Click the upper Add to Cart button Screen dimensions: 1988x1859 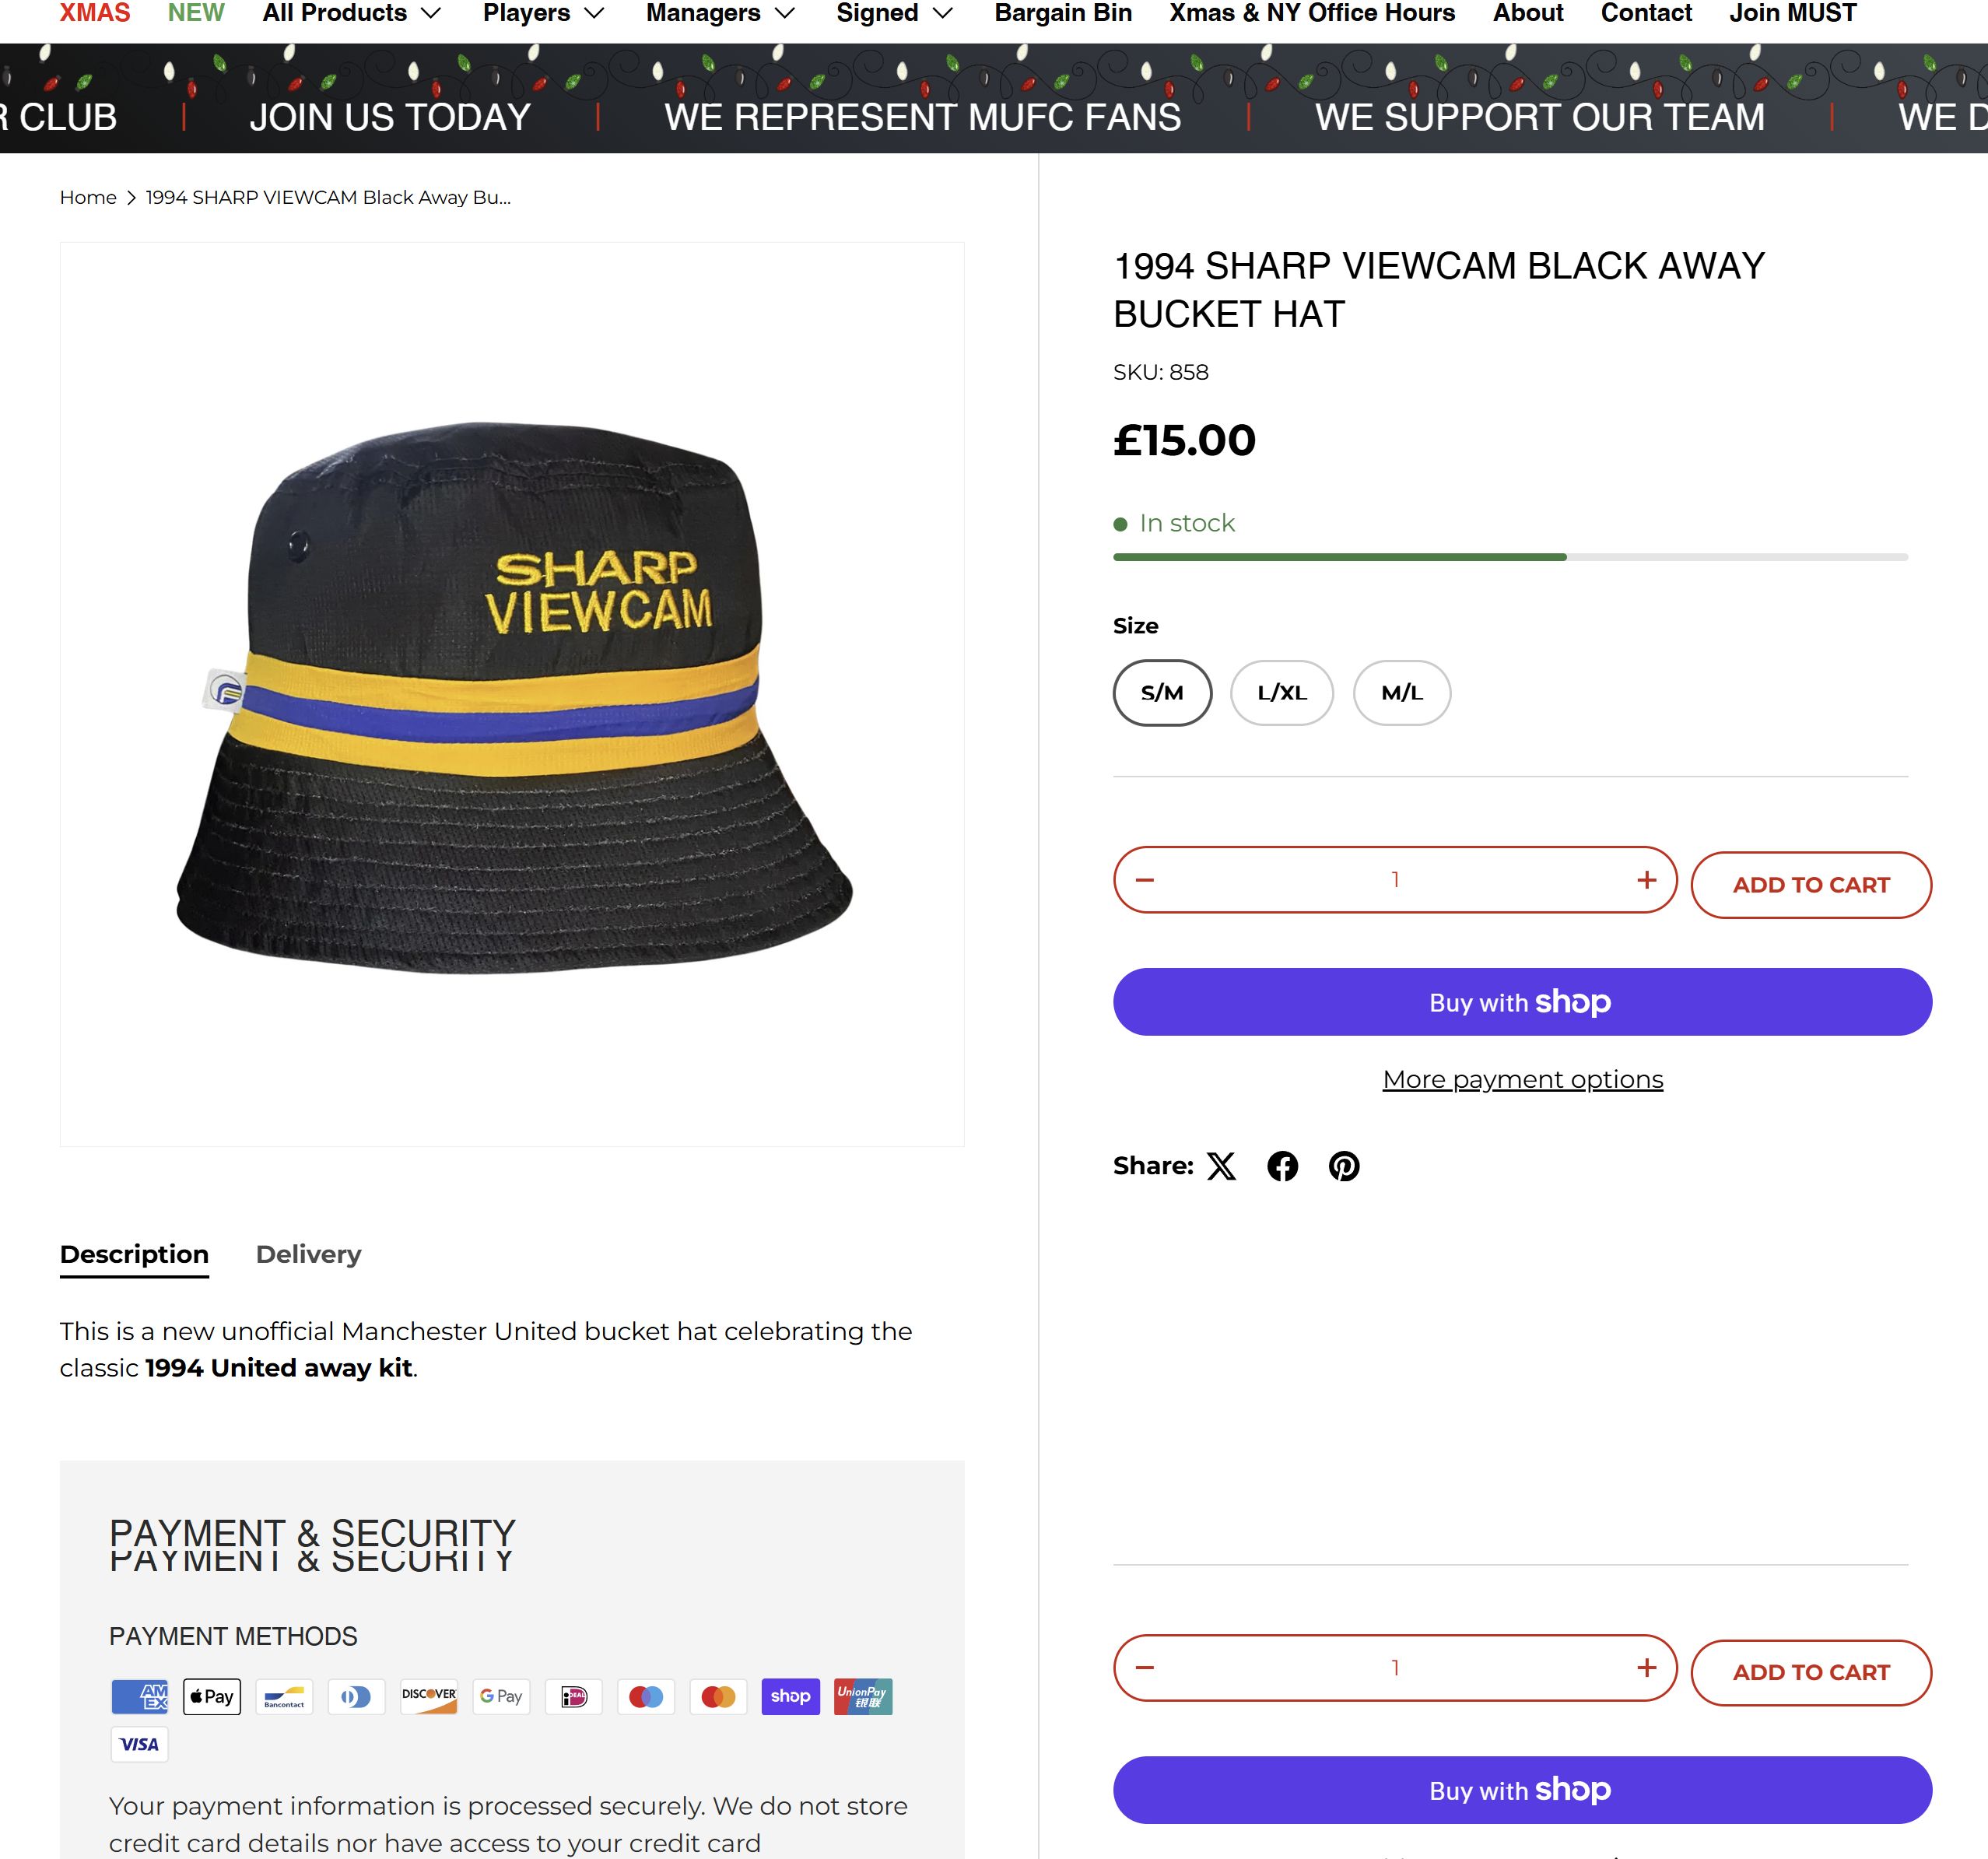pyautogui.click(x=1810, y=885)
